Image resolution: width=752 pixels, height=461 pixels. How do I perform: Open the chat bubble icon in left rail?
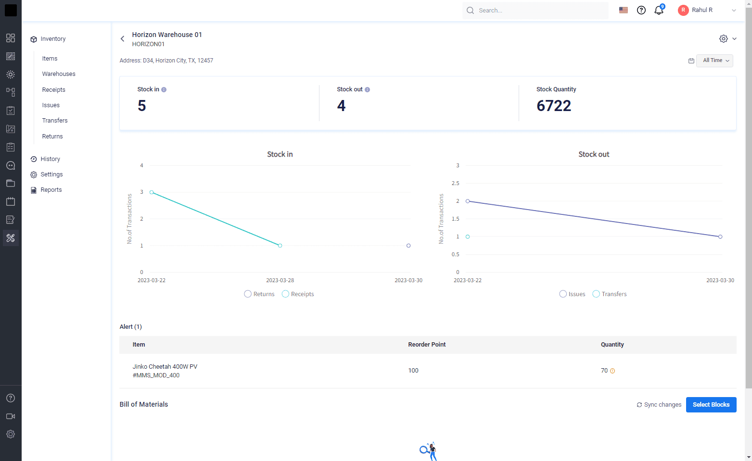(x=11, y=165)
